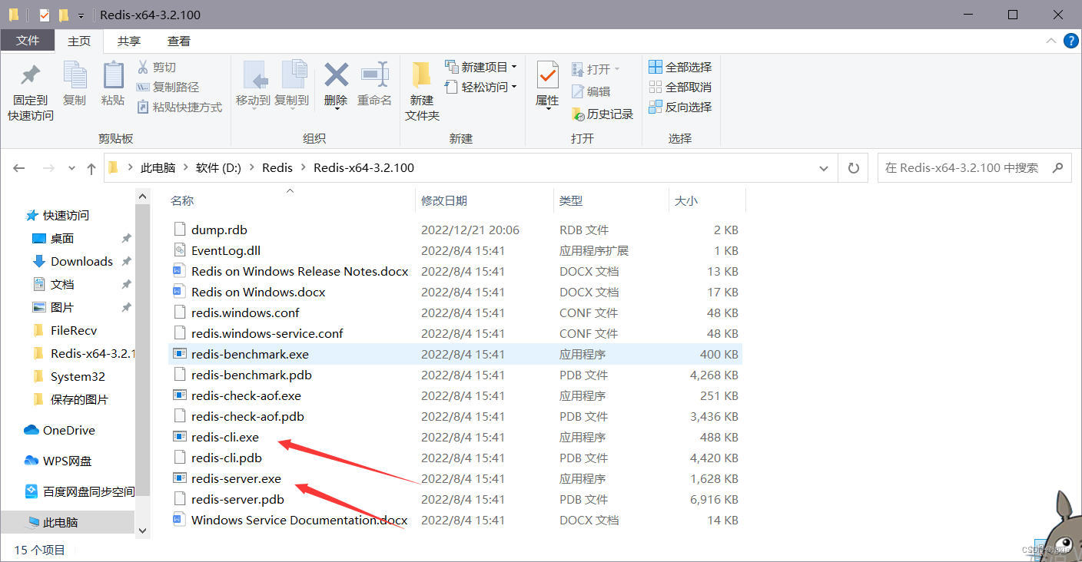This screenshot has width=1082, height=562.
Task: Click the redis-check-aof.exe file icon
Action: pyautogui.click(x=180, y=395)
